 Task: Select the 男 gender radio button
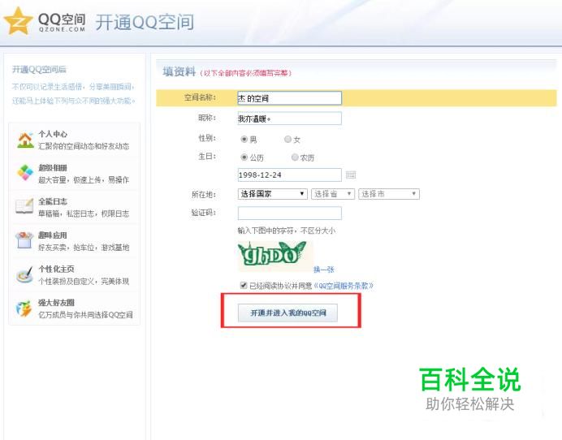(x=244, y=139)
